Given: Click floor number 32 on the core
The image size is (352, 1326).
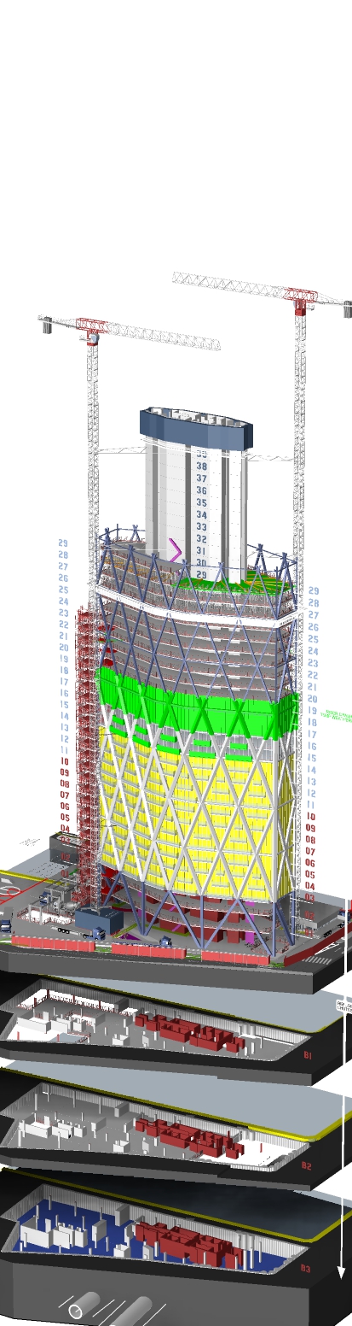Looking at the screenshot, I should [x=202, y=538].
